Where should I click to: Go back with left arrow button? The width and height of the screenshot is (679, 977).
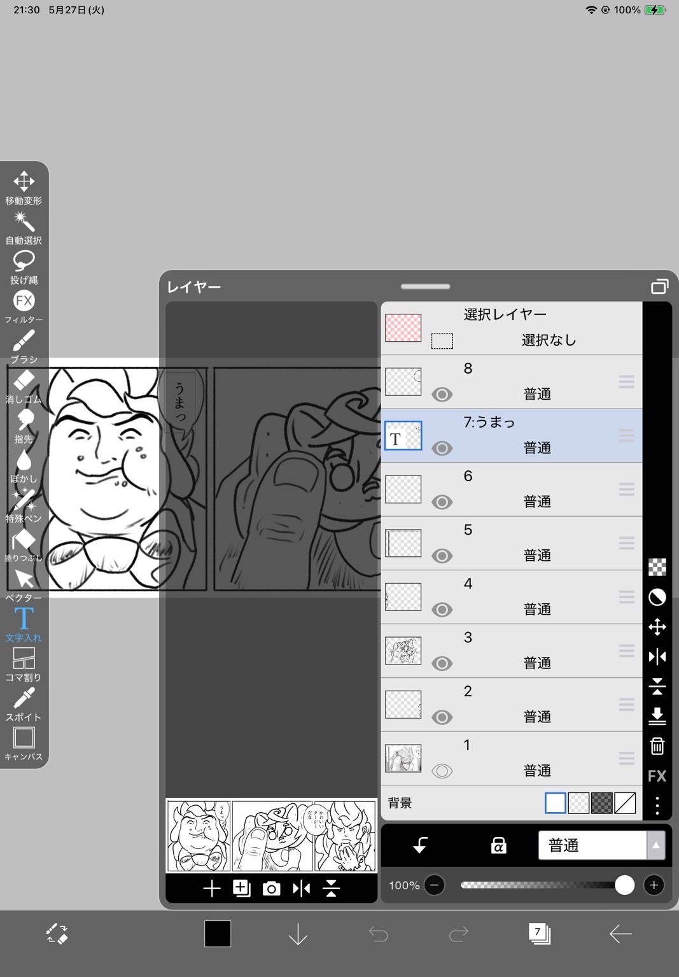tap(620, 934)
